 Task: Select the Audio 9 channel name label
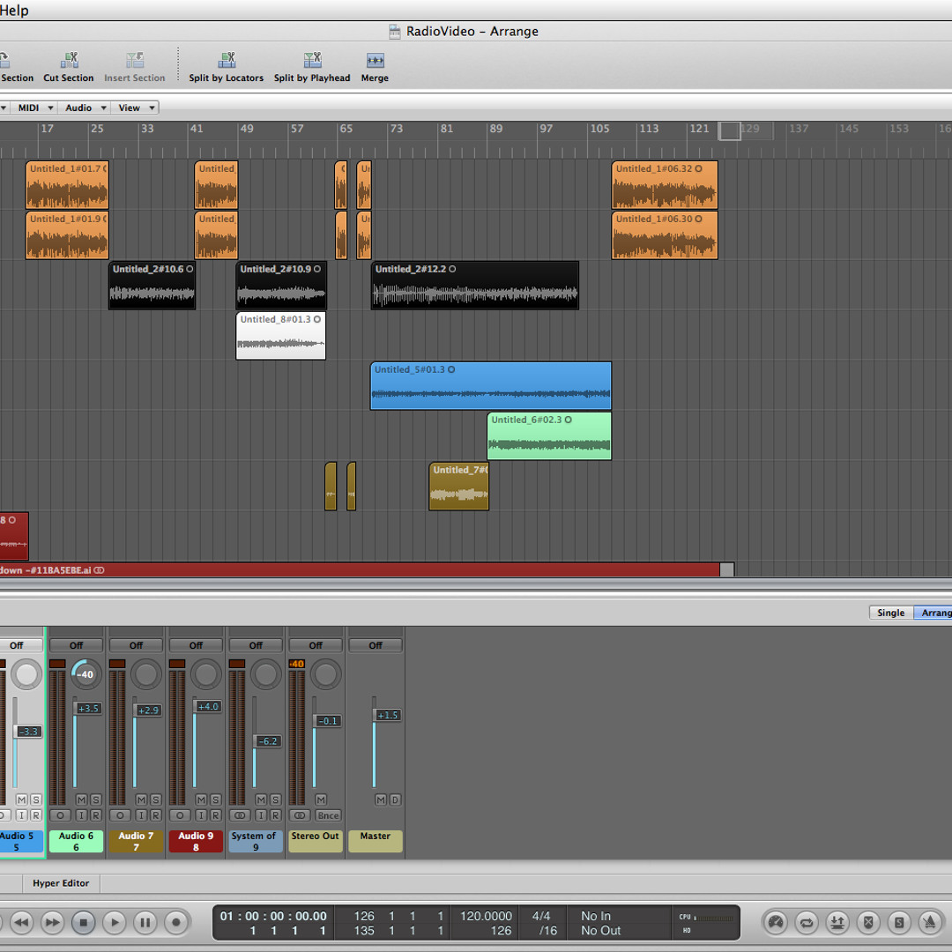pos(196,842)
